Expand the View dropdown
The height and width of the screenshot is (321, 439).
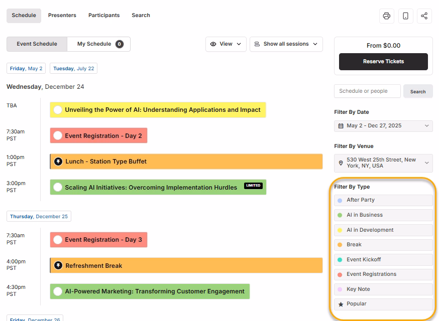click(226, 44)
